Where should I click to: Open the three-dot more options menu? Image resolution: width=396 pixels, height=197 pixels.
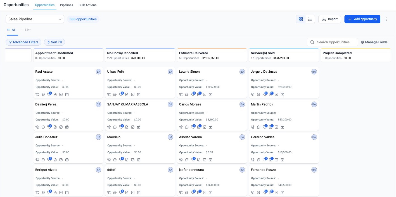click(386, 19)
